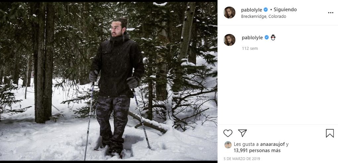Click the verified badge in the header
This screenshot has width=338, height=163.
pyautogui.click(x=266, y=10)
